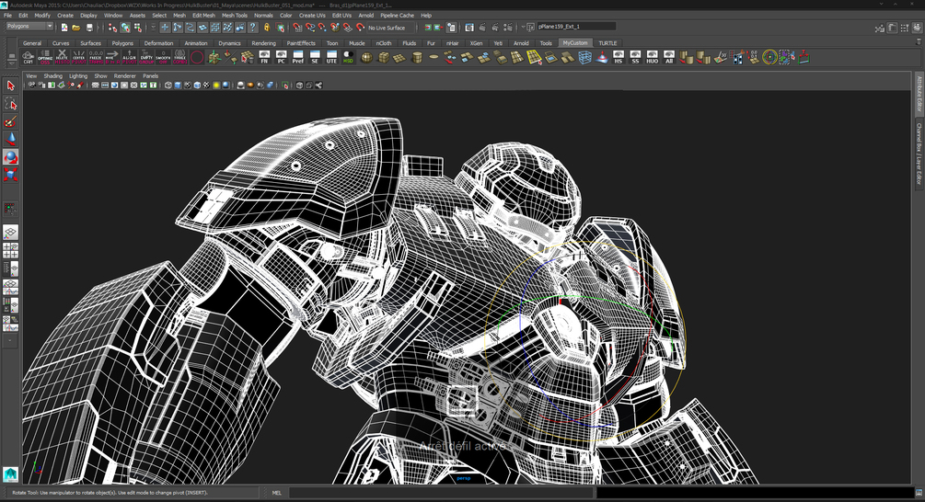925x502 pixels.
Task: Click the Save Scene icon
Action: coord(89,28)
